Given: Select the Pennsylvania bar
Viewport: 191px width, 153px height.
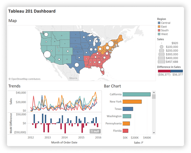Looking at the screenshot, I should (x=126, y=124).
